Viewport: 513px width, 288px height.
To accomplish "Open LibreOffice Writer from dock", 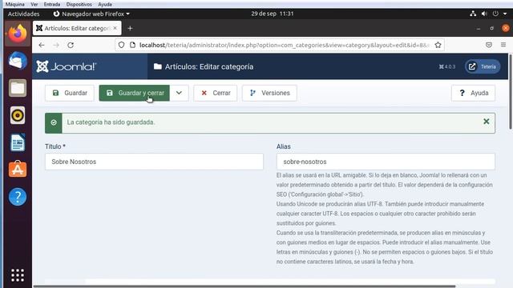I will click(18, 142).
